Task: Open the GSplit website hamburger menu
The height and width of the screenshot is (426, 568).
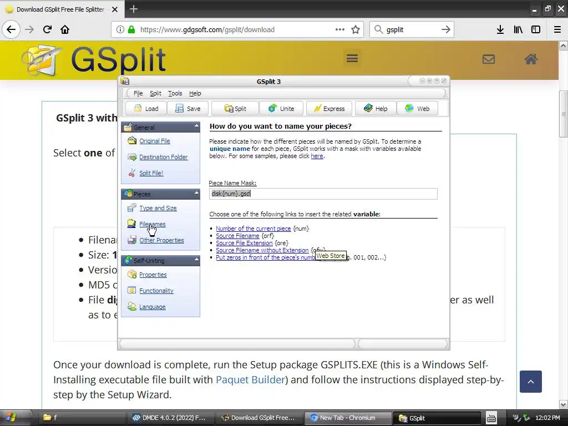Action: (x=352, y=58)
